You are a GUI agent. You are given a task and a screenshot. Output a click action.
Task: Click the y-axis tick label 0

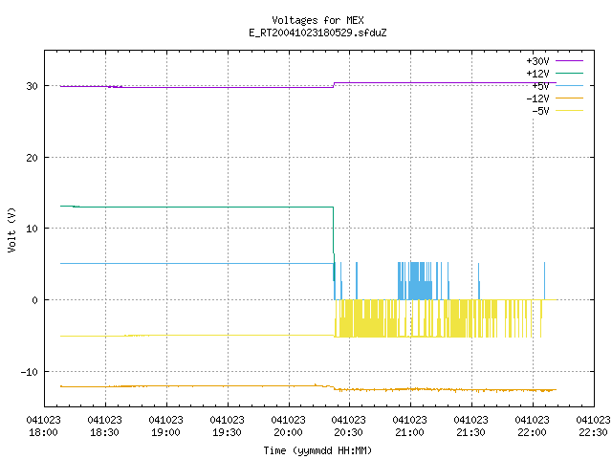[x=35, y=300]
